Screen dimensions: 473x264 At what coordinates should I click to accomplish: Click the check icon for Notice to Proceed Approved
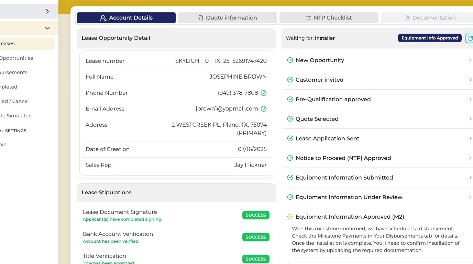pos(290,158)
